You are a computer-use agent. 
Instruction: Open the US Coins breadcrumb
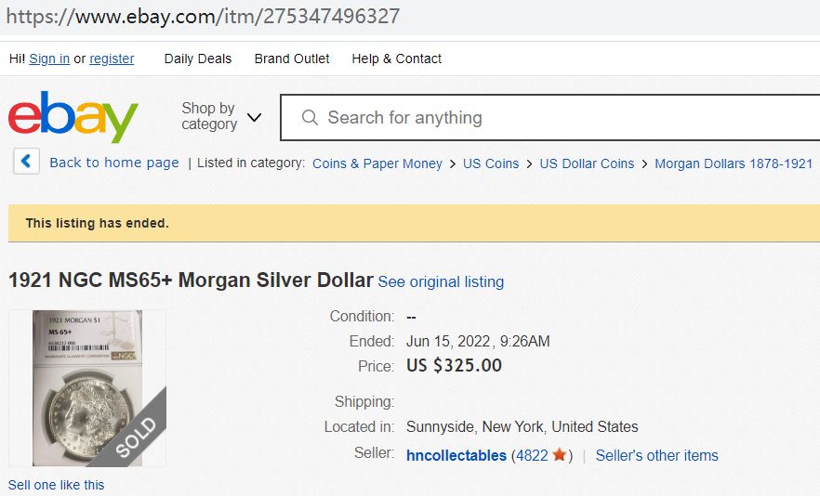click(x=491, y=163)
